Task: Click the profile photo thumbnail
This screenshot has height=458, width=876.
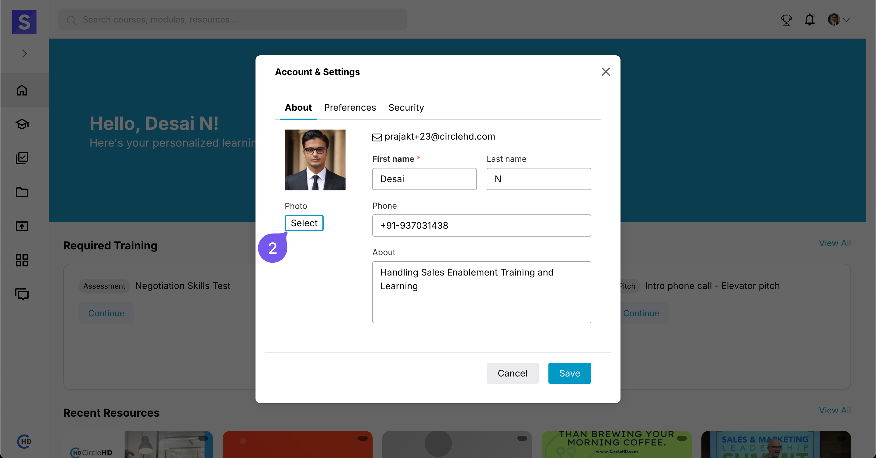Action: tap(315, 160)
